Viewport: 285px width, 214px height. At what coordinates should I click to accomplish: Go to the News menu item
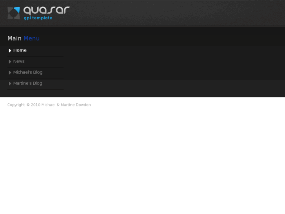(19, 61)
